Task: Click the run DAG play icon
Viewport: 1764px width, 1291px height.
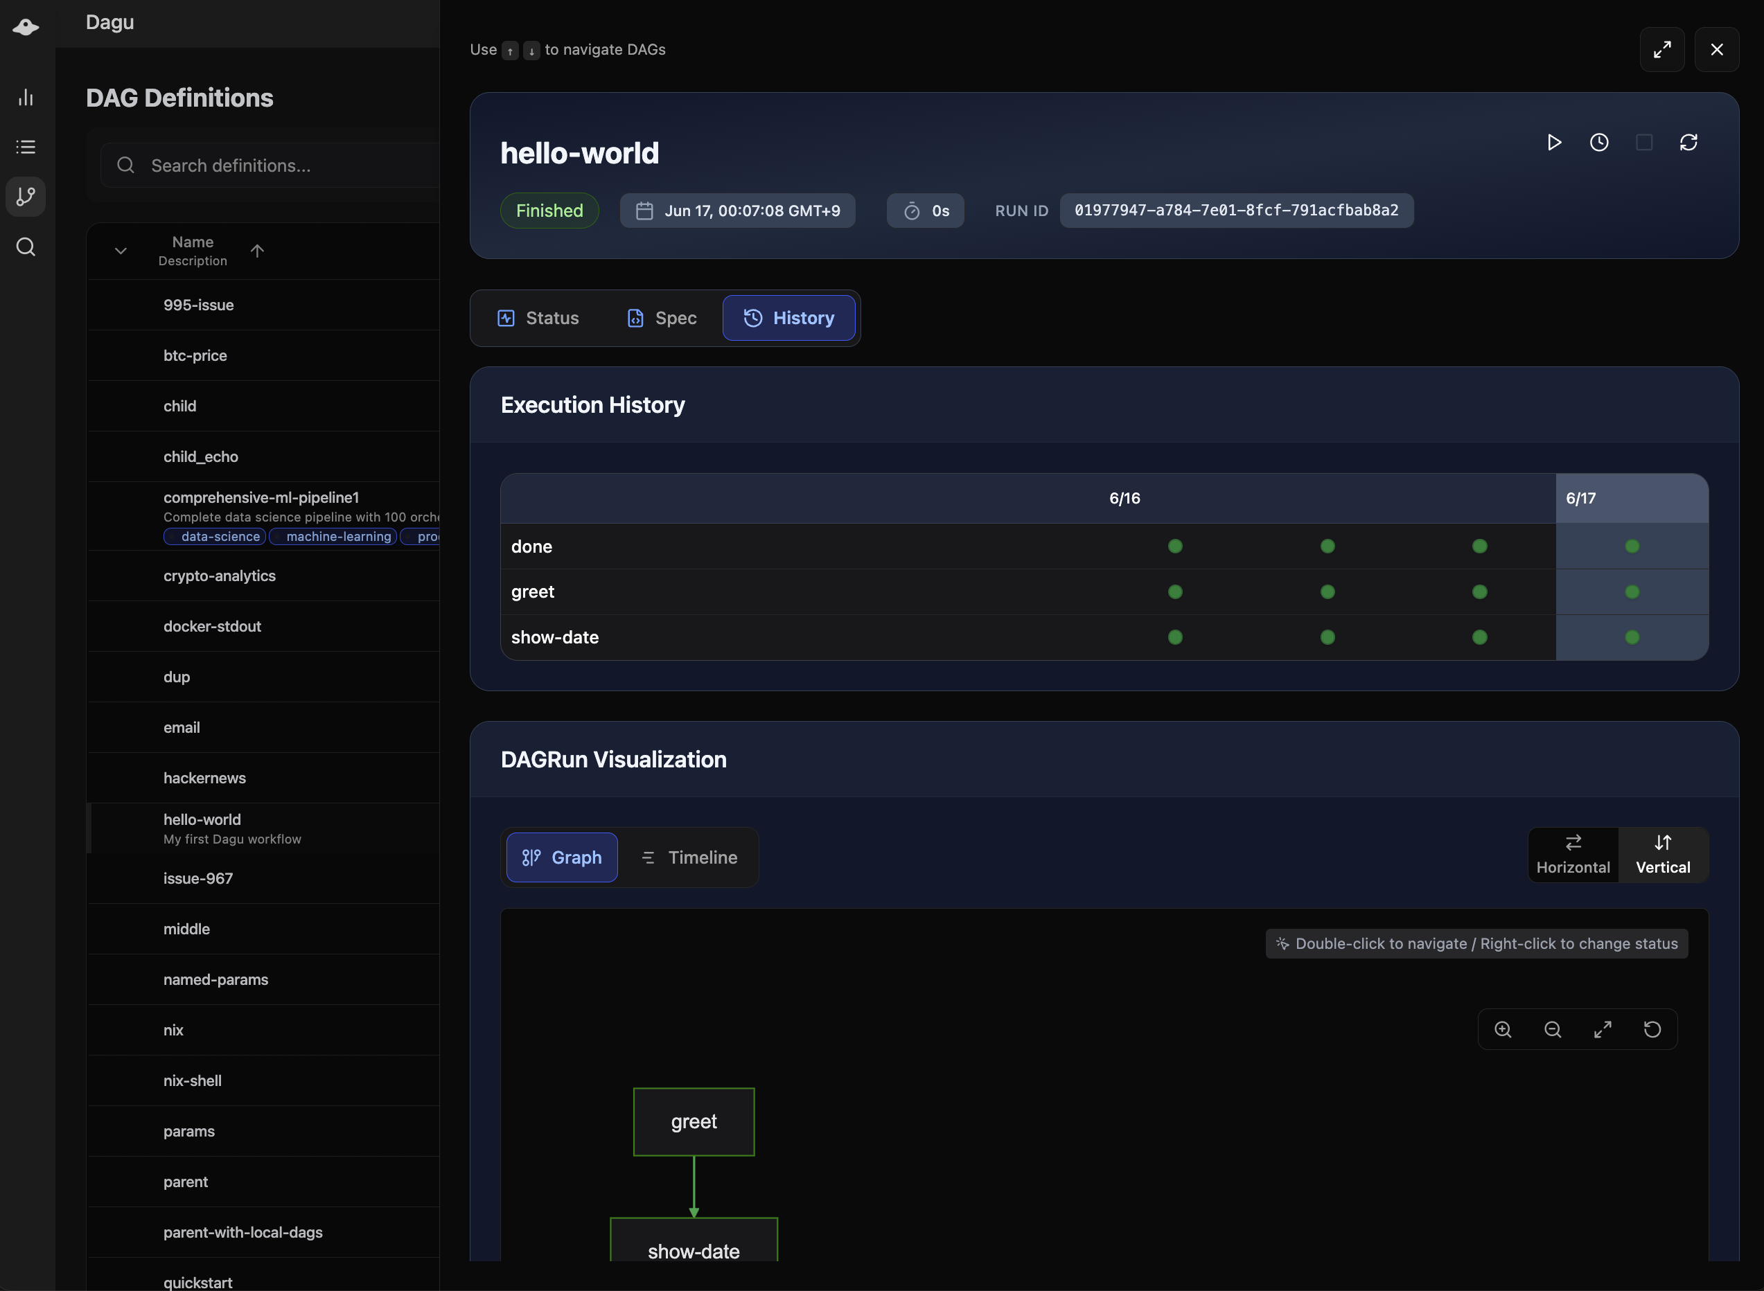Action: [x=1554, y=142]
